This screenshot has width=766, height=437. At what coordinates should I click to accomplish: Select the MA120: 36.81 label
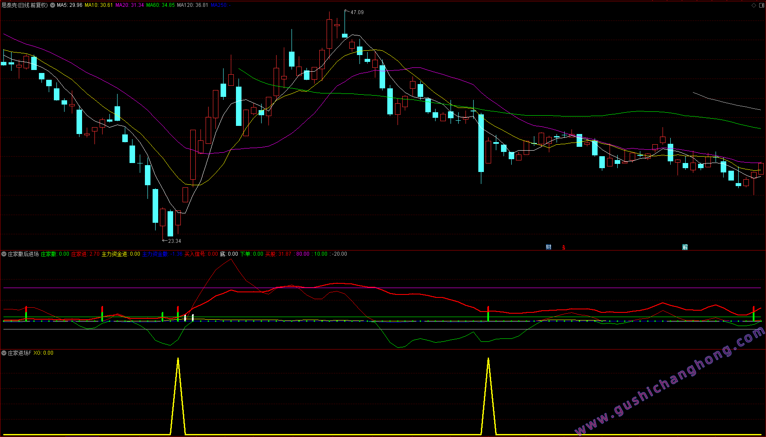pyautogui.click(x=192, y=5)
